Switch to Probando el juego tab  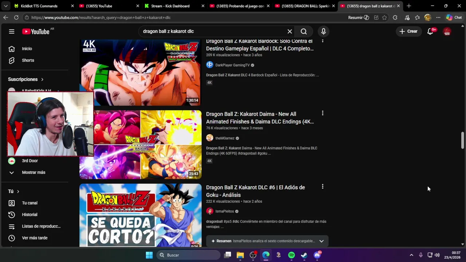click(x=239, y=6)
